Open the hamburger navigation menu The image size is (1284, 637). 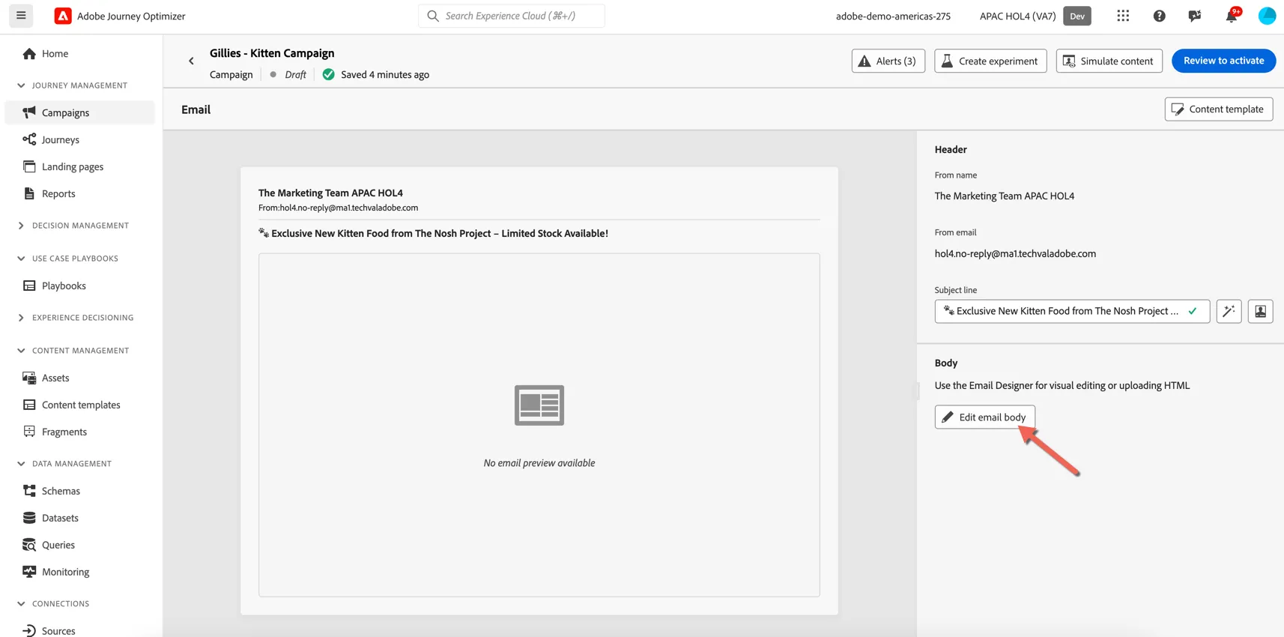[21, 16]
